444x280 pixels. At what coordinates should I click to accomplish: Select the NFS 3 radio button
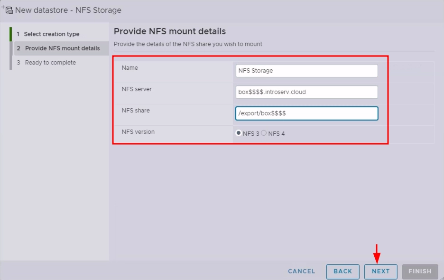pos(239,133)
